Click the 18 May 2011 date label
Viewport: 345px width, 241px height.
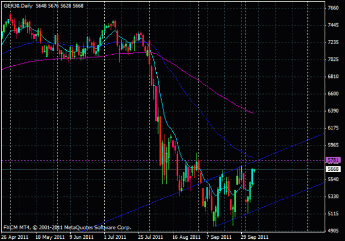(50, 237)
